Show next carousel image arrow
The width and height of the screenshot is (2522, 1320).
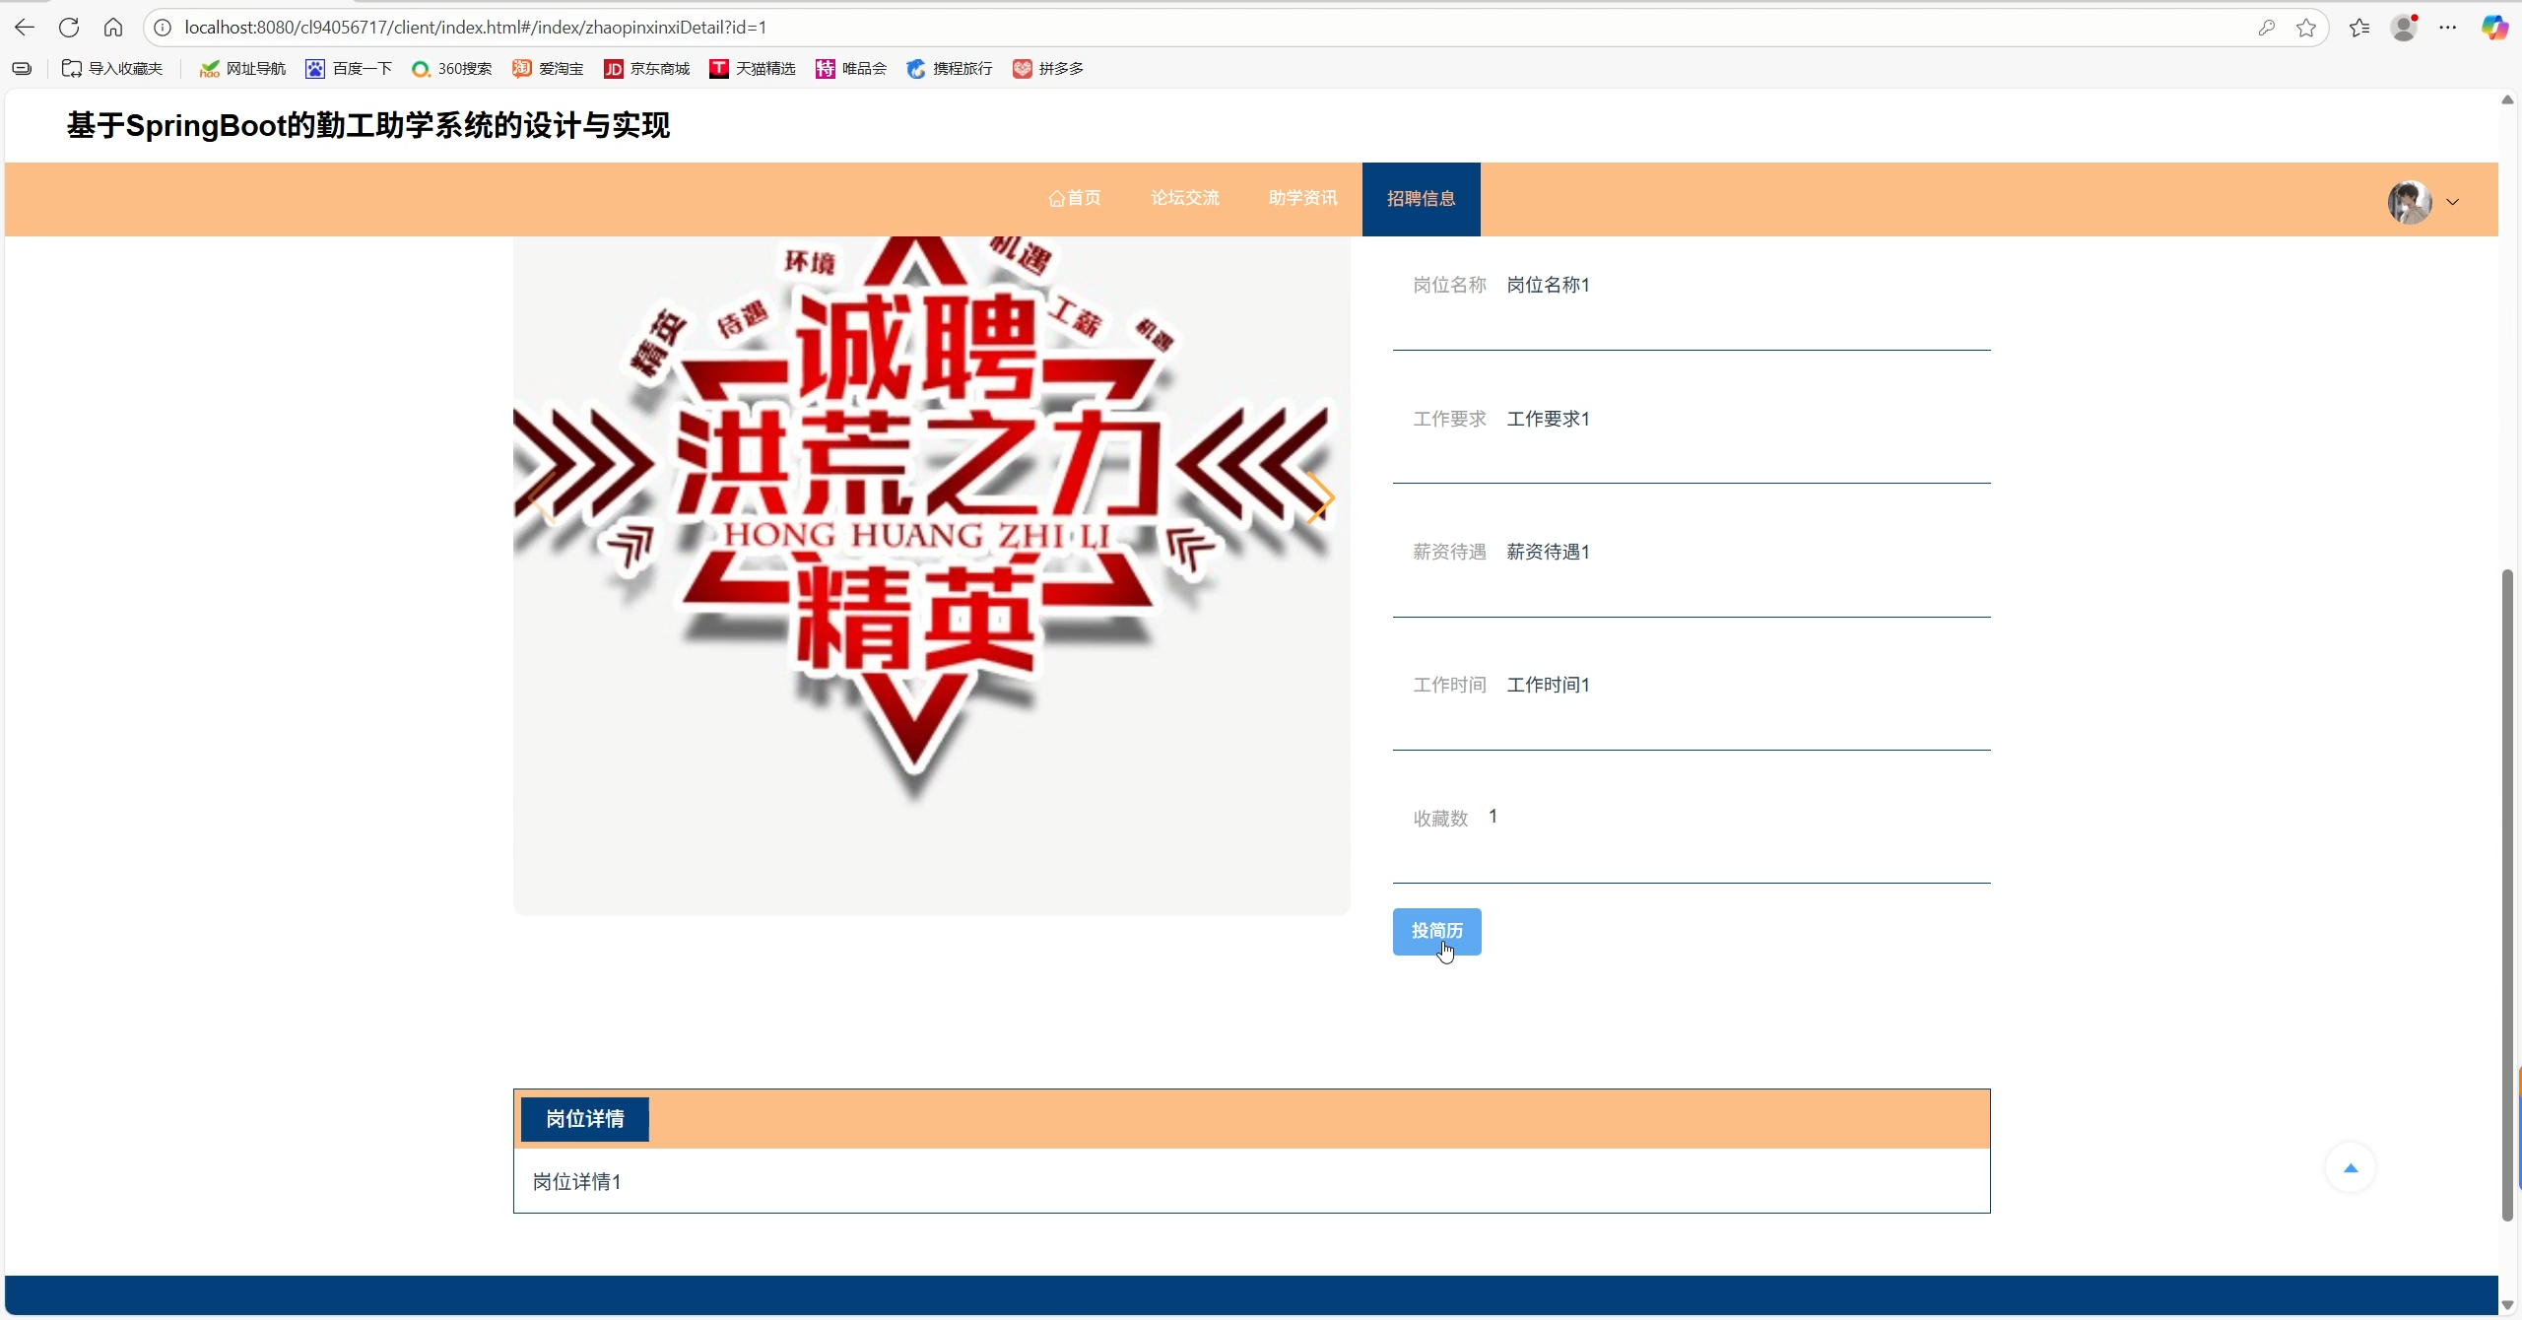pyautogui.click(x=1320, y=497)
